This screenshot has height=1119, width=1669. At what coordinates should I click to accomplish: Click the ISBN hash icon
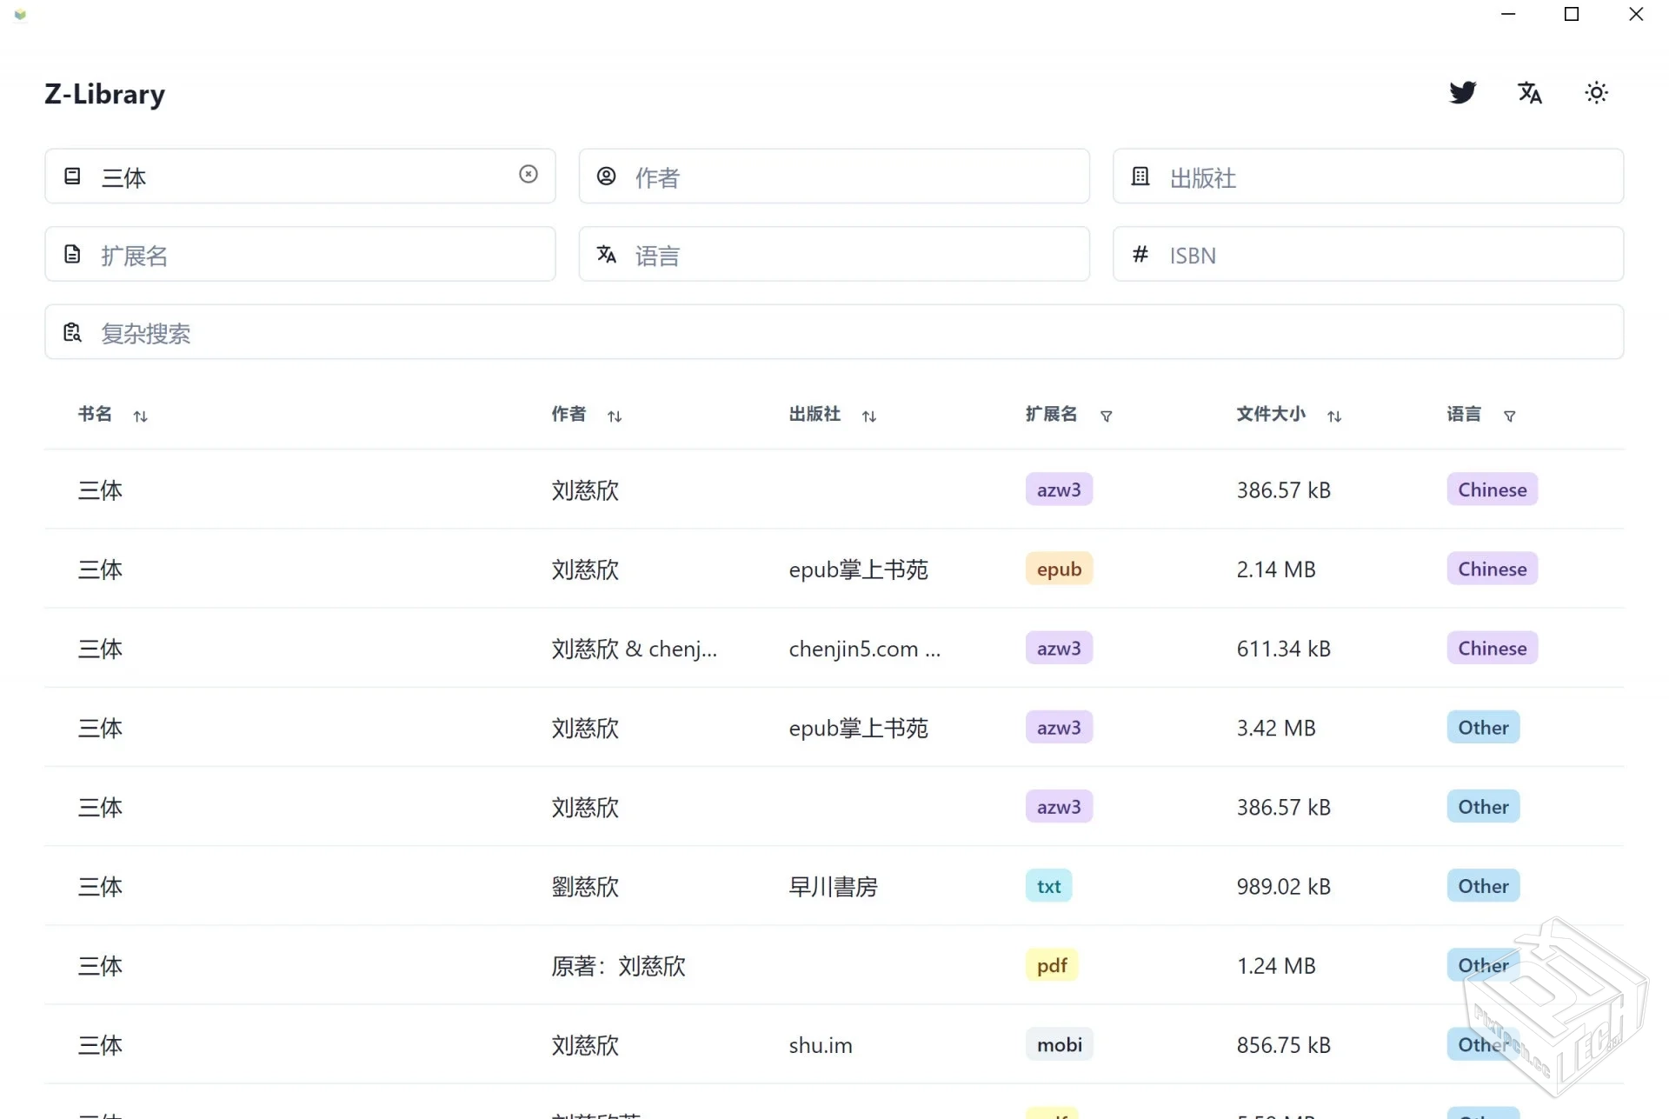(1140, 255)
